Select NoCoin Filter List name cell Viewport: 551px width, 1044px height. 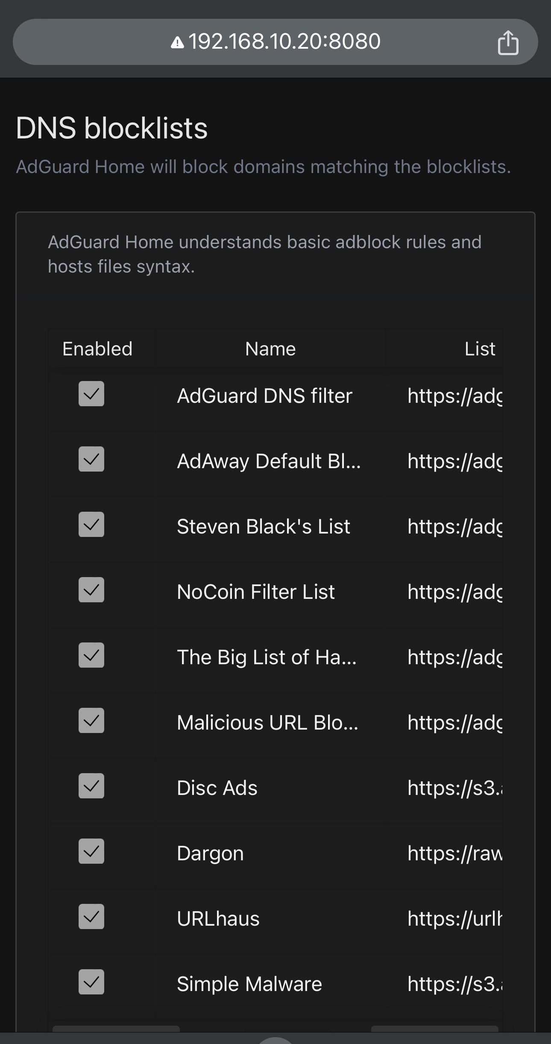pyautogui.click(x=256, y=592)
